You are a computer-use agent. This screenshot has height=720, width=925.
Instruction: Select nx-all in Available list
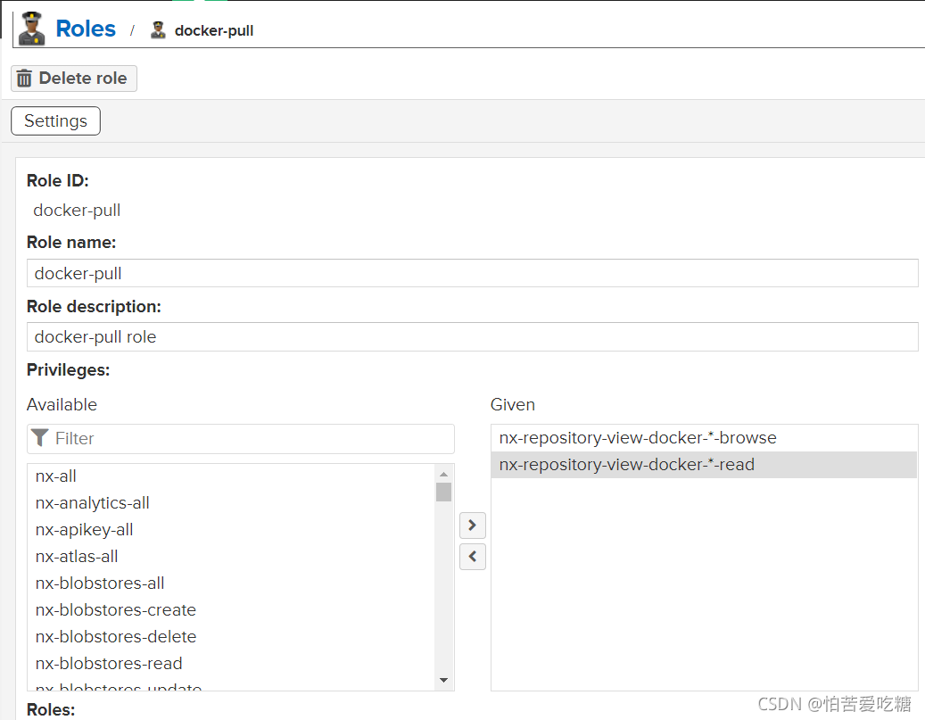(231, 476)
